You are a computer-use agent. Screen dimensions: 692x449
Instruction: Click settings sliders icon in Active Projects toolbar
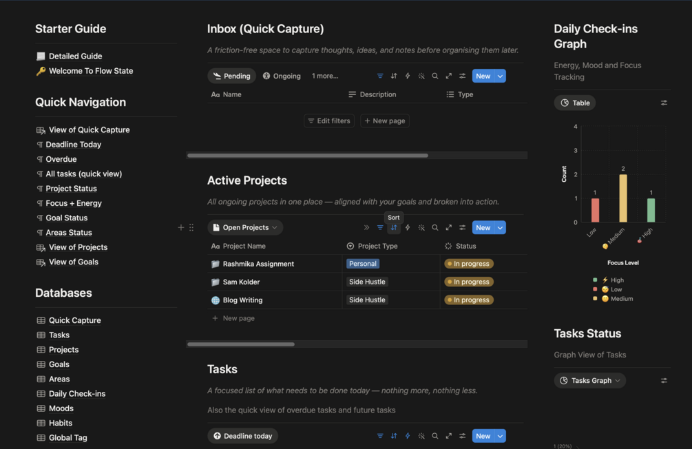click(463, 227)
